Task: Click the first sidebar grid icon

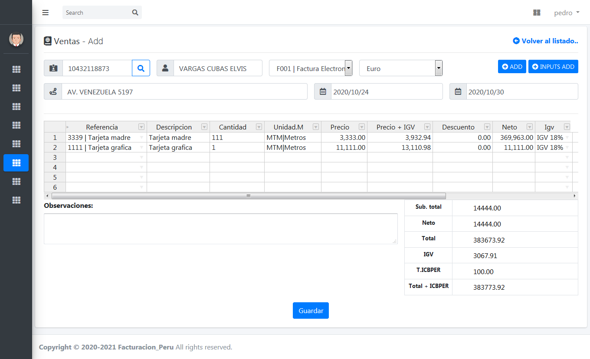Action: point(16,69)
